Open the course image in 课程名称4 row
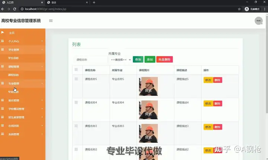Image resolution: width=268 pixels, height=160 pixels. coord(149,110)
